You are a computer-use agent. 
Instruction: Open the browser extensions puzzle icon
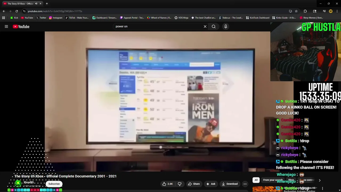click(305, 11)
